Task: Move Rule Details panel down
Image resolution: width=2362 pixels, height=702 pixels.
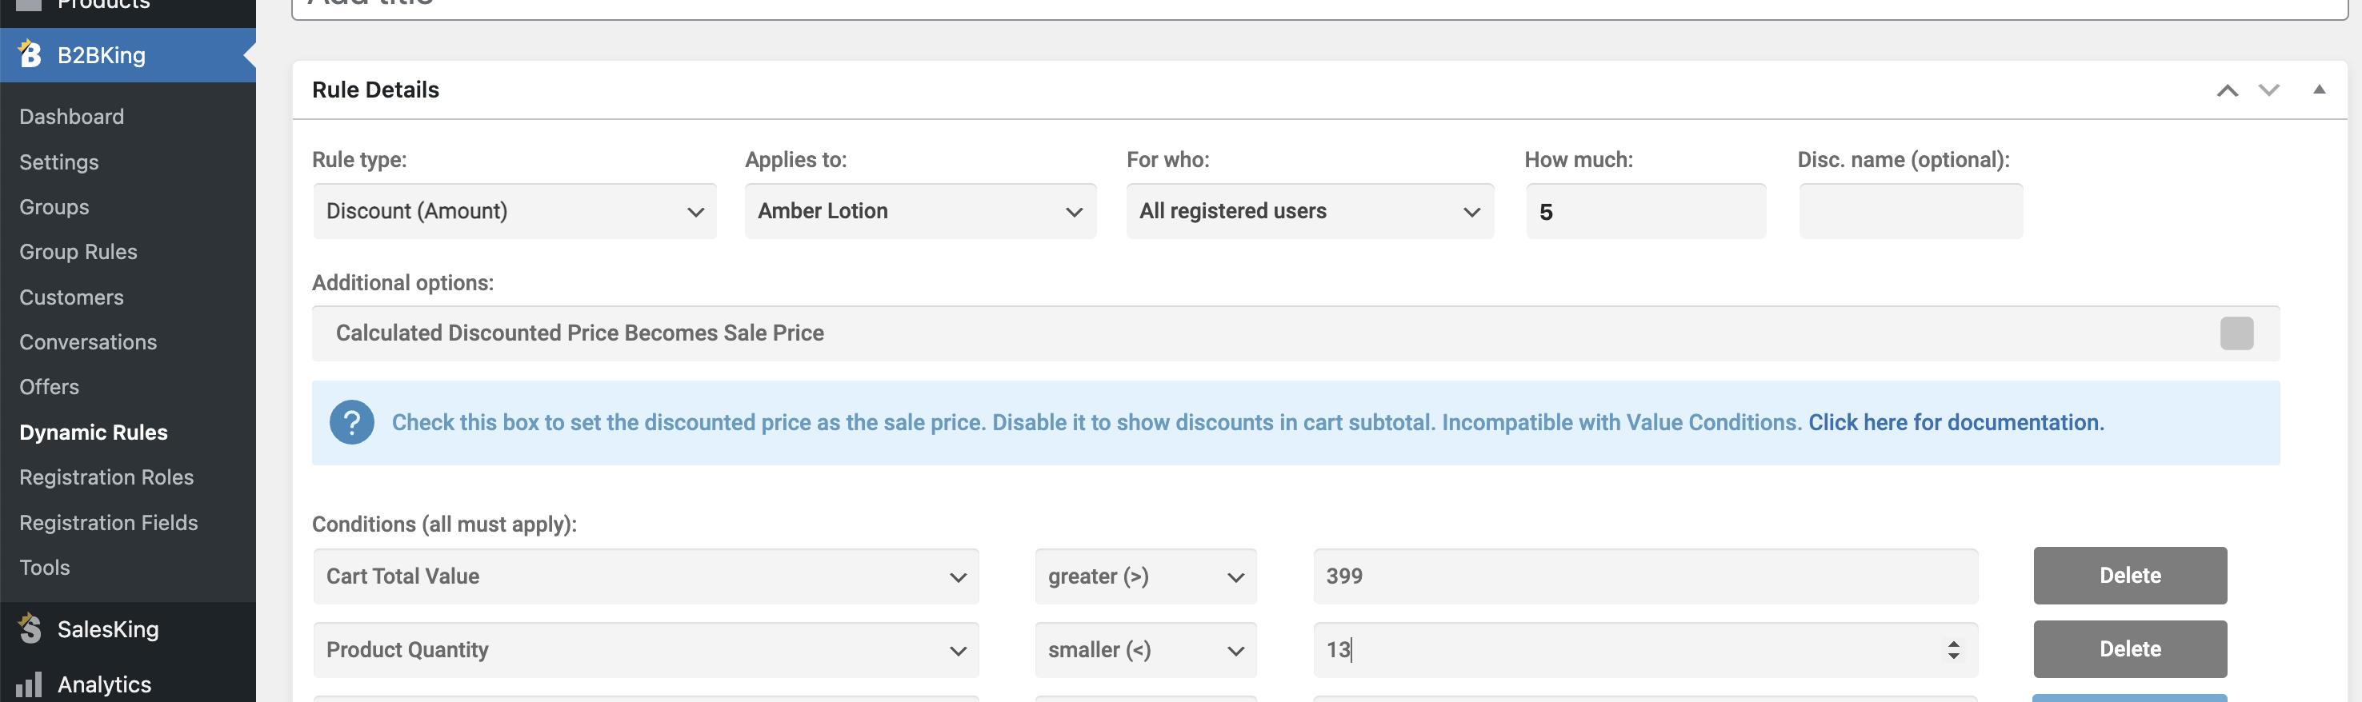Action: click(2268, 90)
